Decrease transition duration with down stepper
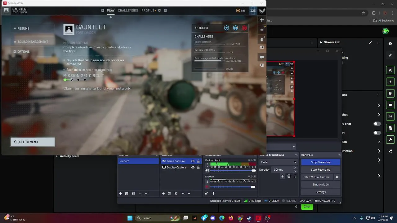This screenshot has width=397, height=223. click(295, 171)
